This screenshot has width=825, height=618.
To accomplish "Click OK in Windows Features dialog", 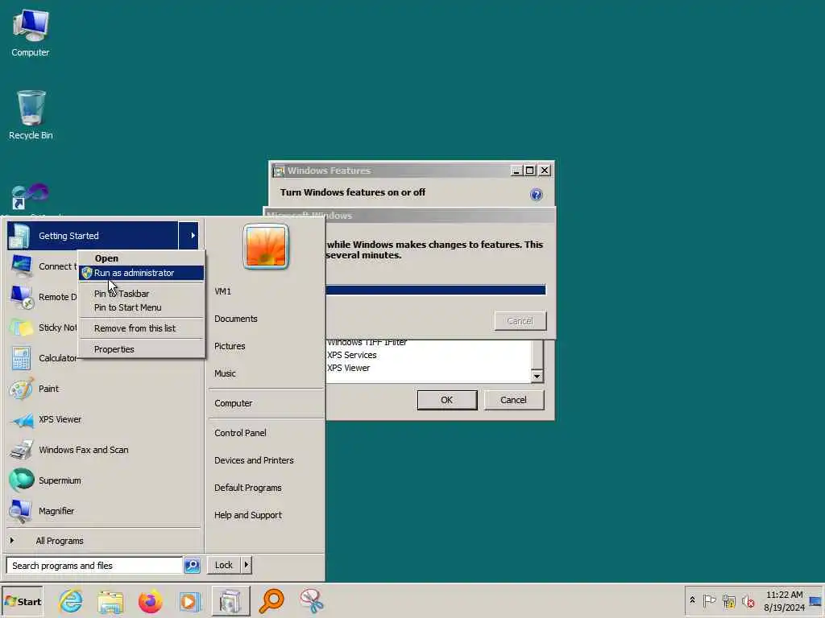I will [446, 400].
